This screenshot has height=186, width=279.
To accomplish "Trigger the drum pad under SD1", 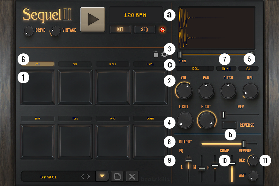I will 75,87.
